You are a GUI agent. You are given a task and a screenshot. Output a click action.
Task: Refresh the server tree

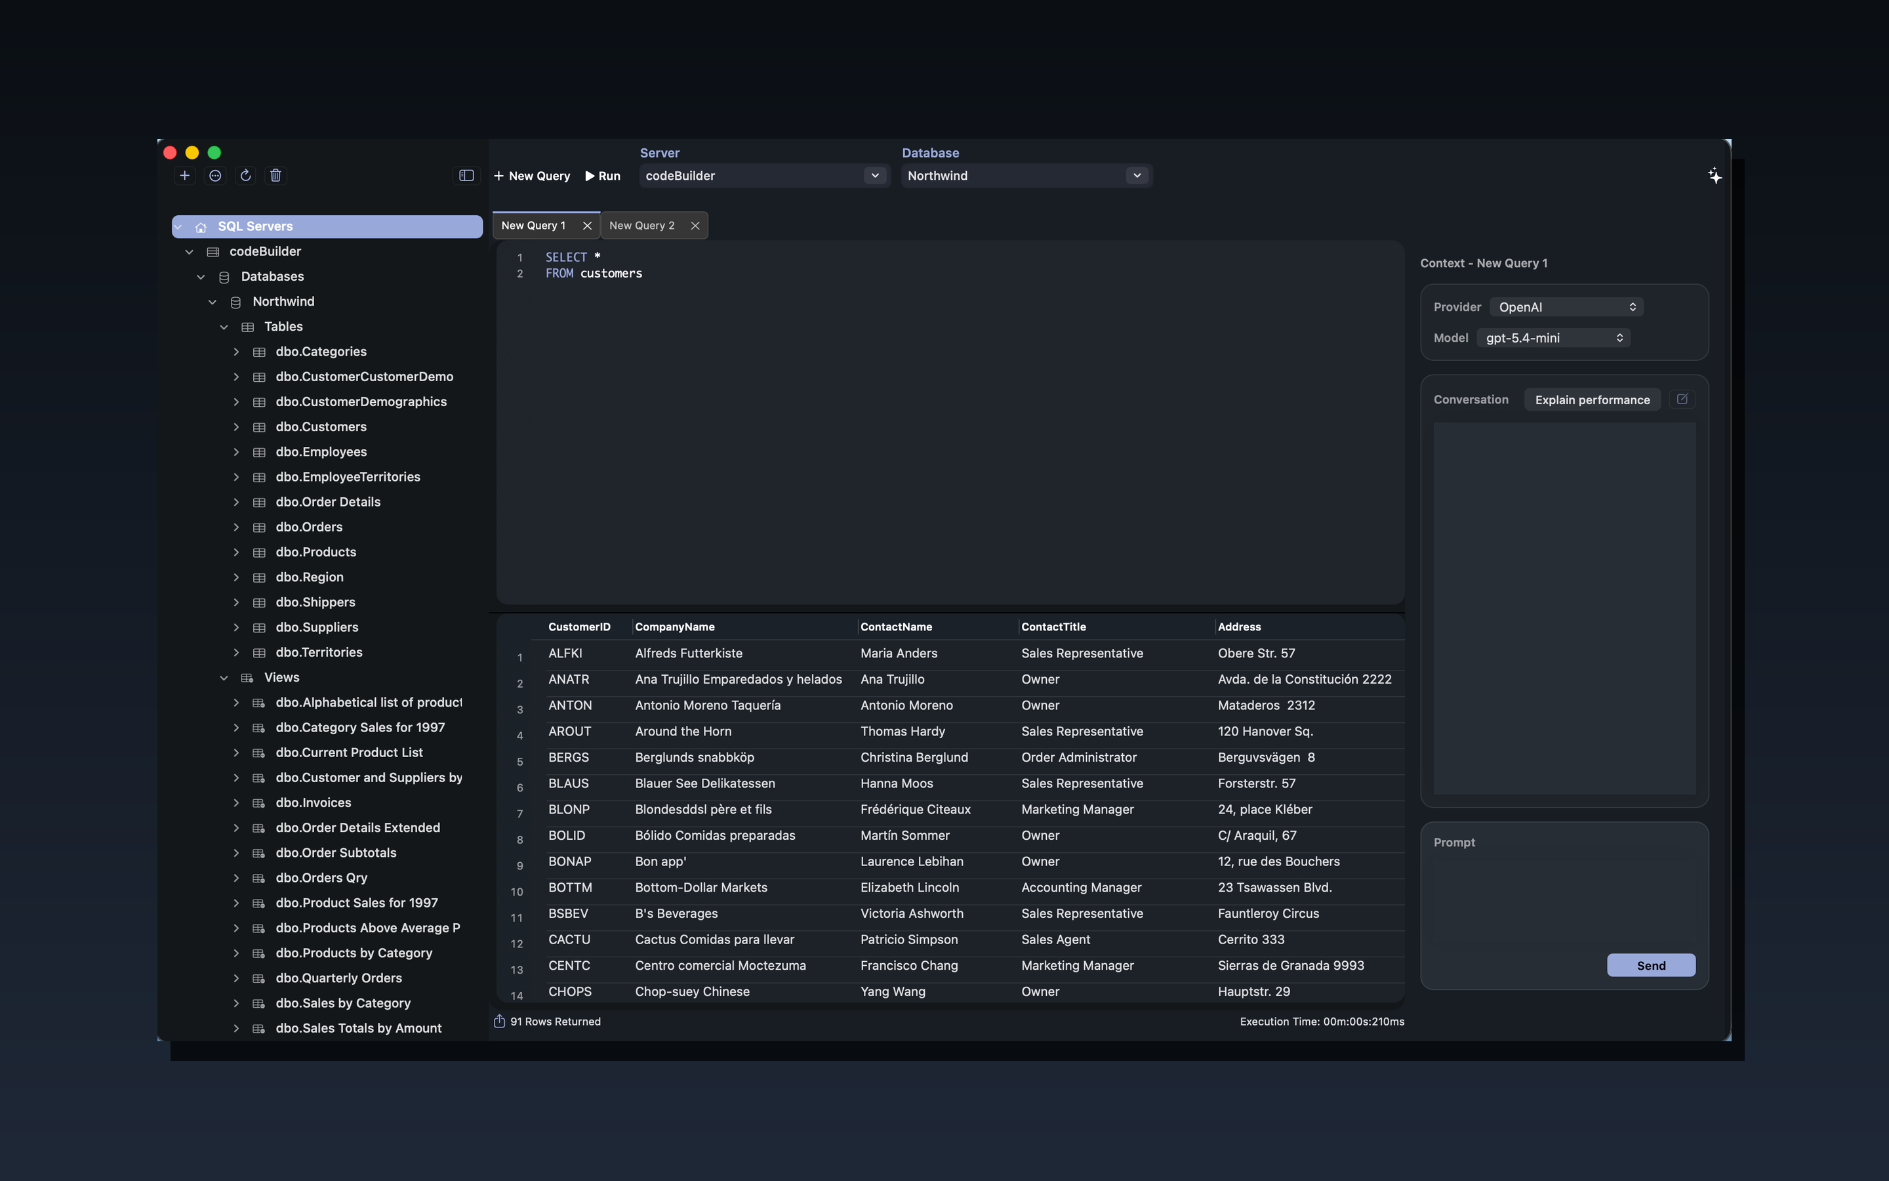(245, 176)
